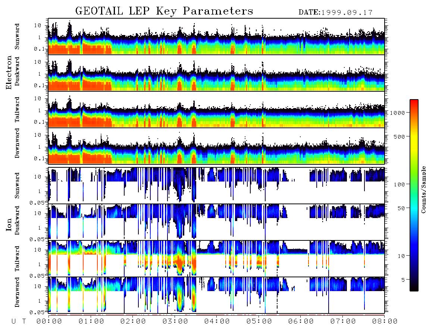Click the '0.1' tick of Electron Dawnward panel
This screenshot has width=426, height=328.
39,158
